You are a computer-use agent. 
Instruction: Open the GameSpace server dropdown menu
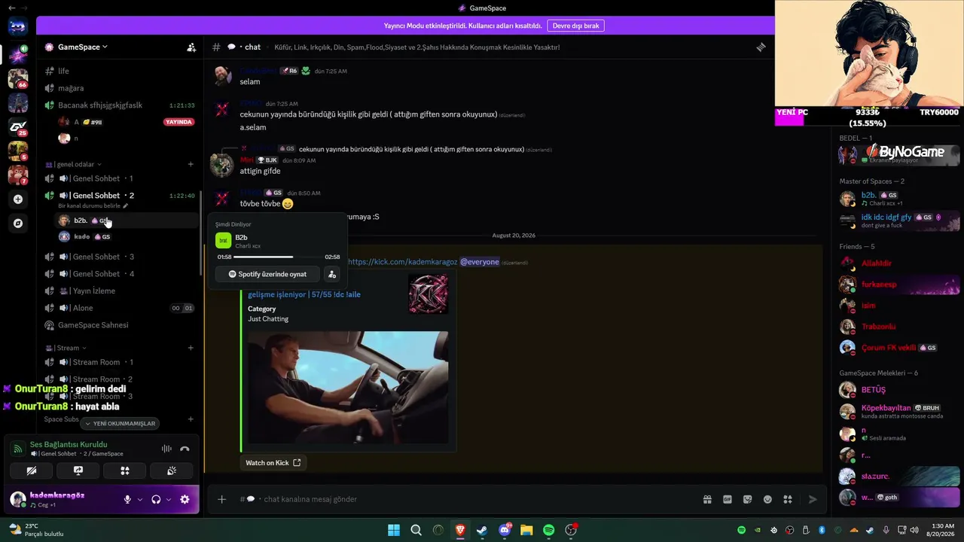click(x=83, y=47)
